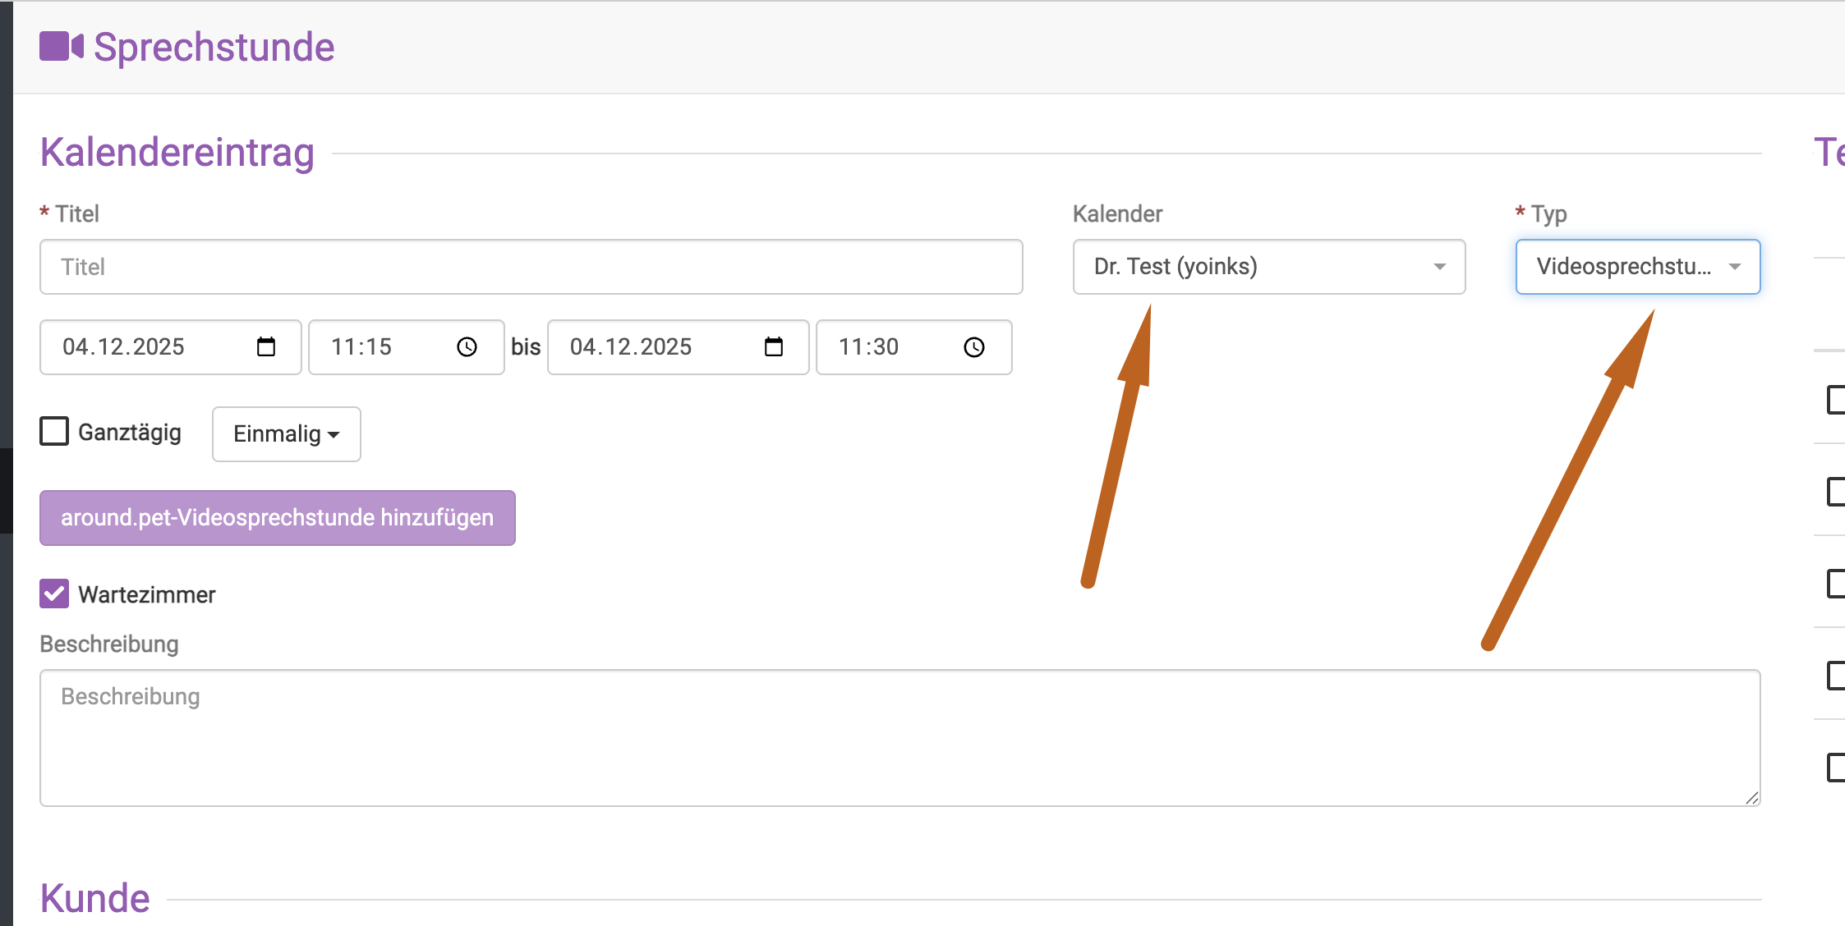This screenshot has width=1845, height=926.
Task: Tick the topmost checkbox at right edge
Action: [1837, 400]
